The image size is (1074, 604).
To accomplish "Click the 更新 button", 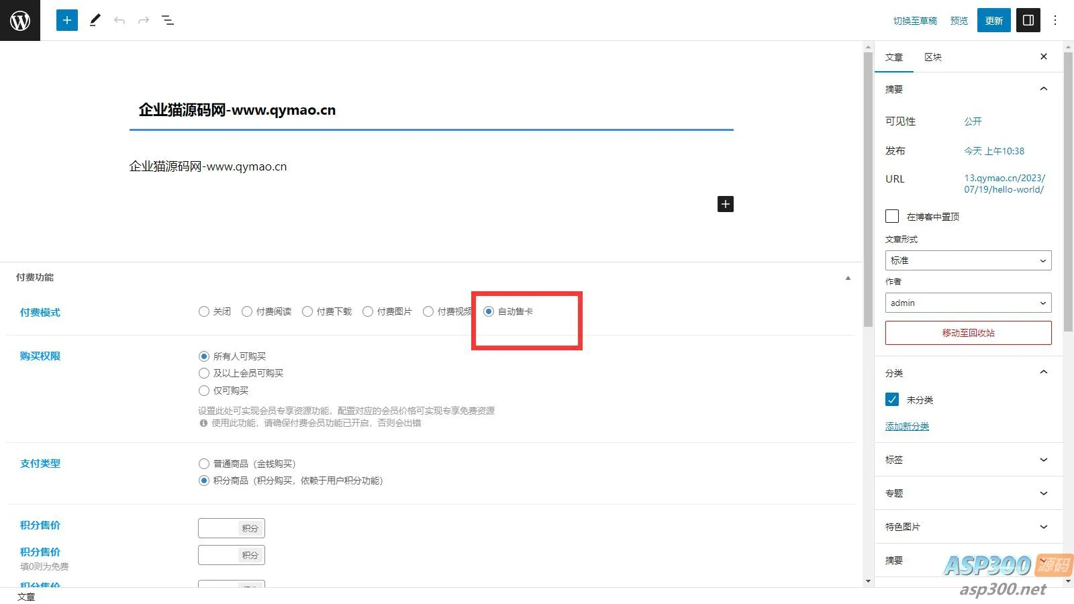I will (x=994, y=21).
